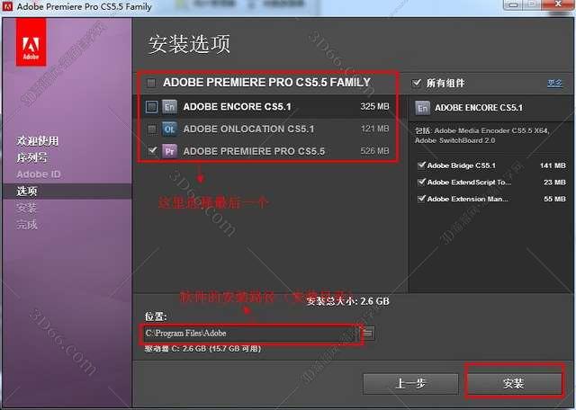The image size is (576, 410).
Task: Close the installer window
Action: click(558, 4)
